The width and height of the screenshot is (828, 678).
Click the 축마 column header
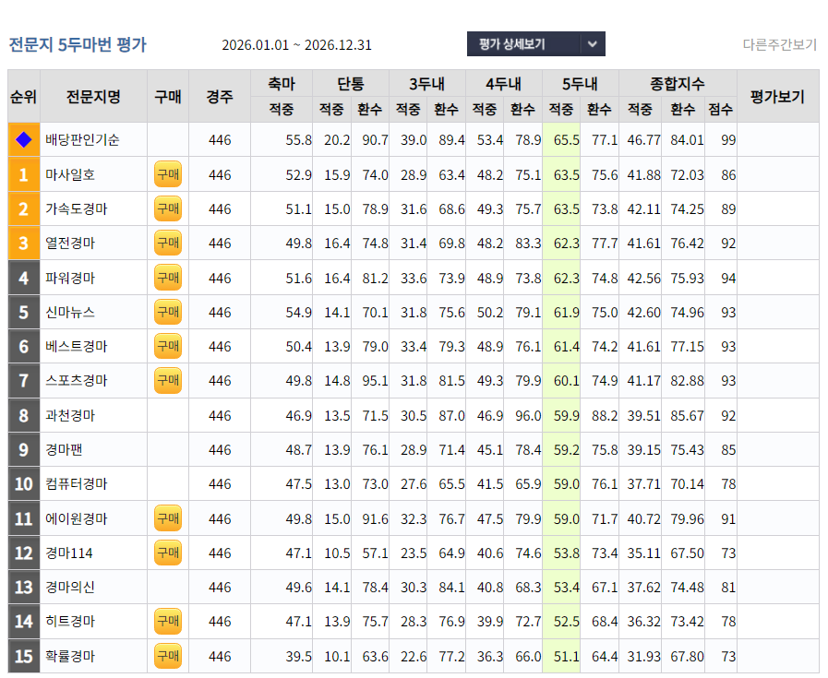coord(282,83)
